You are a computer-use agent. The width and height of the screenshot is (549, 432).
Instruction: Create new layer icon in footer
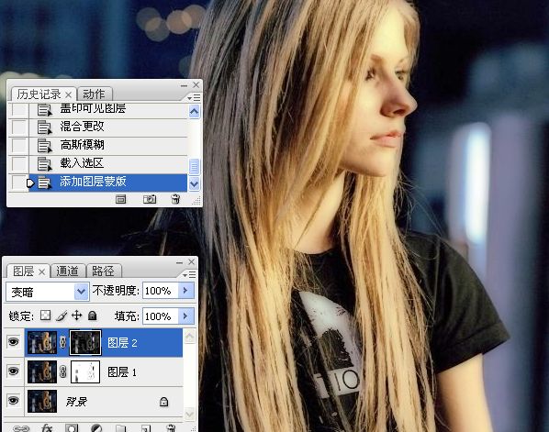pos(146,428)
